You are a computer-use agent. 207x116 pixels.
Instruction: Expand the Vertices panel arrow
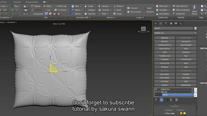tap(114, 17)
